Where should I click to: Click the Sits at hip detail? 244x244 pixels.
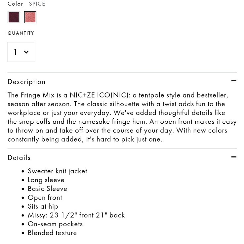43,207
